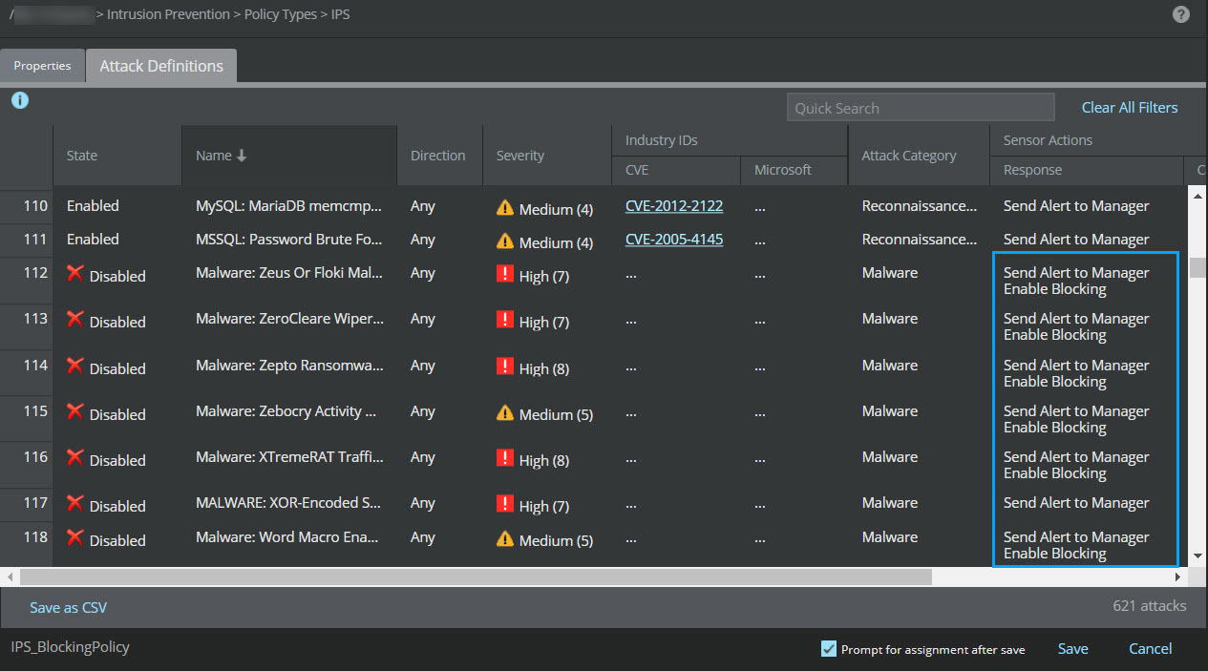Switch to the Properties tab
The height and width of the screenshot is (671, 1208).
pyautogui.click(x=42, y=66)
